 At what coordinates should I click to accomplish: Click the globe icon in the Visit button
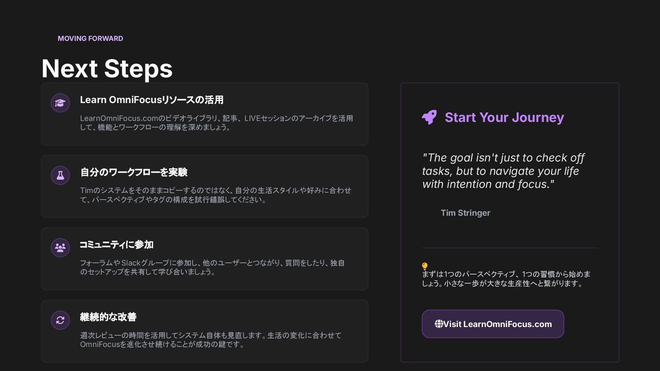coord(439,324)
